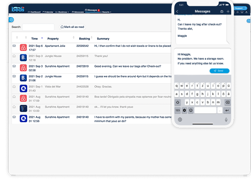Tap the Send button on phone
The height and width of the screenshot is (179, 251).
(x=219, y=71)
